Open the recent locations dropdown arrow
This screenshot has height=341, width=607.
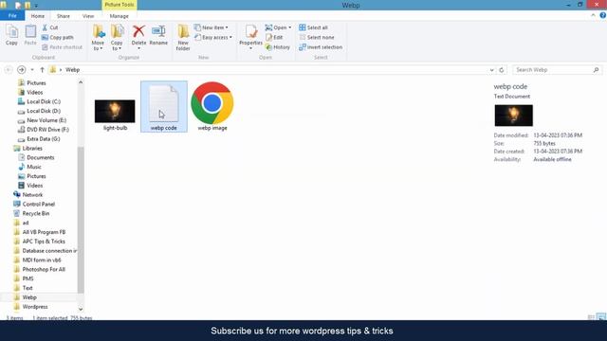[32, 69]
